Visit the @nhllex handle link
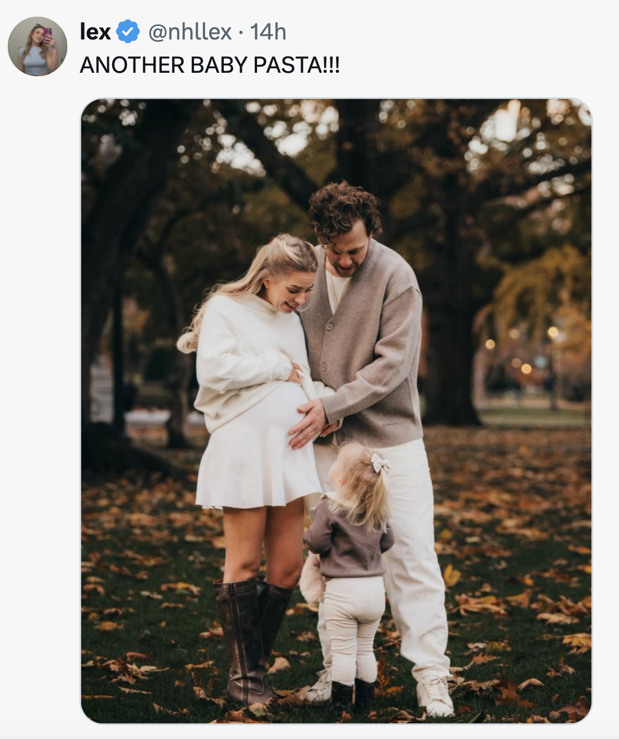 coord(189,32)
